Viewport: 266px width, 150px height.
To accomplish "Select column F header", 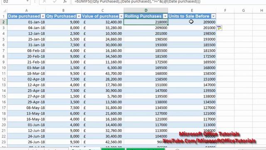I will coord(225,10).
